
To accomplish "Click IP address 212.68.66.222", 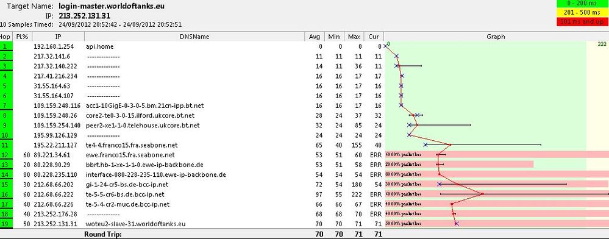I will coord(55,194).
